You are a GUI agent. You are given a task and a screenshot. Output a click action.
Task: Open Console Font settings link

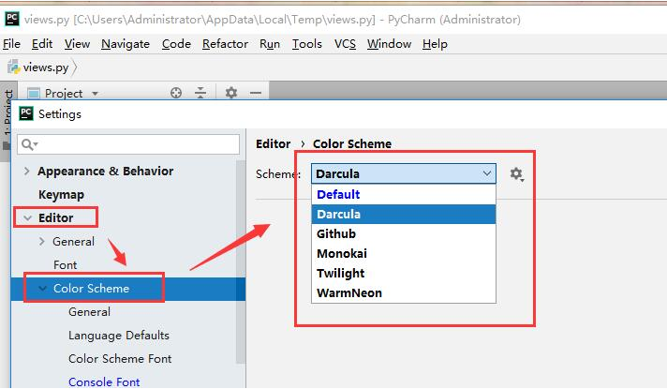[x=104, y=382]
